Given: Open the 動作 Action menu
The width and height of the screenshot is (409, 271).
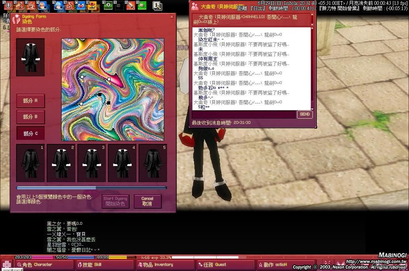Looking at the screenshot, I should click(286, 265).
